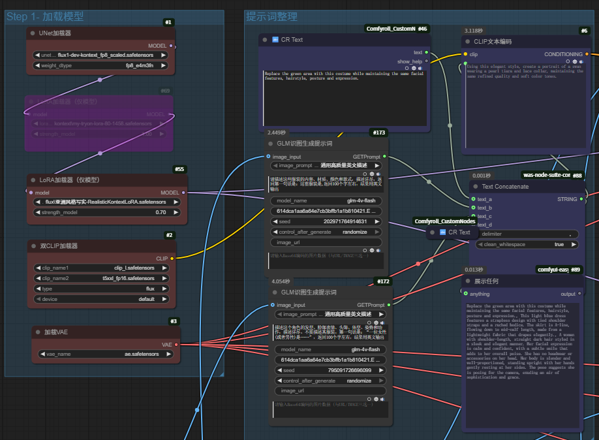The width and height of the screenshot is (599, 440).
Task: Open clip_name2 t5xxl_fp16 dropdown
Action: (101, 278)
